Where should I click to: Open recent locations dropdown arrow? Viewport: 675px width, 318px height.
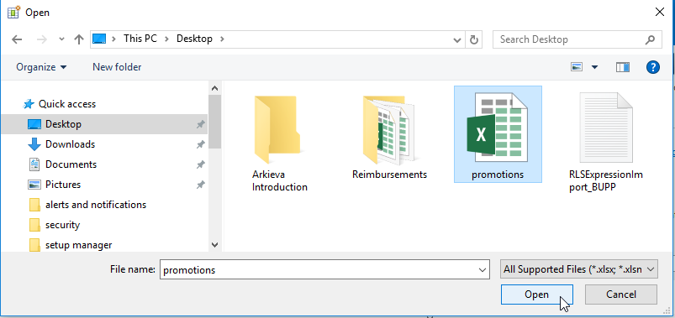61,39
